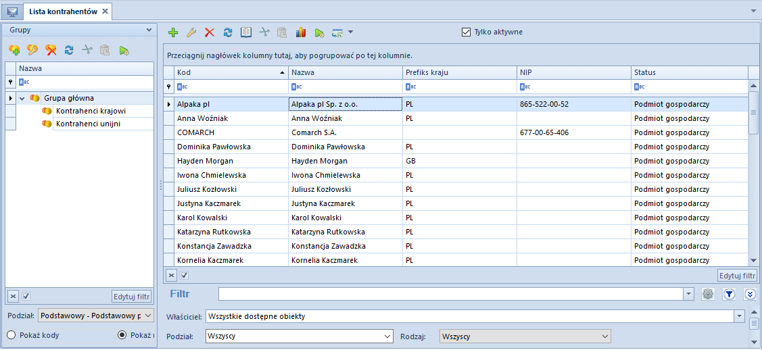Click the green plus add contractor icon
Viewport: 762px width, 350px height.
coord(173,32)
